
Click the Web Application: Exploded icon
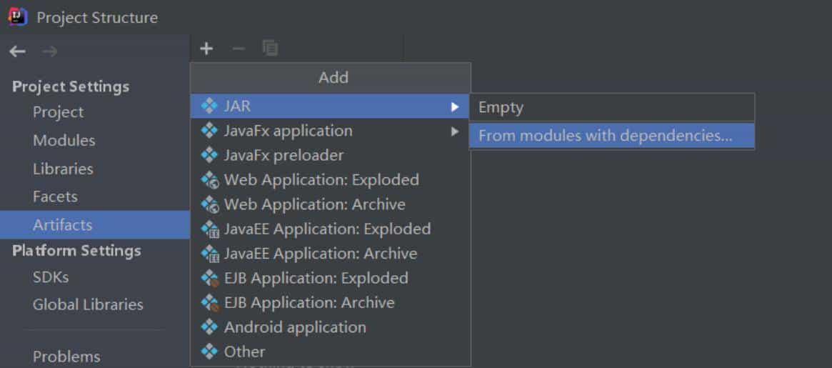[209, 180]
